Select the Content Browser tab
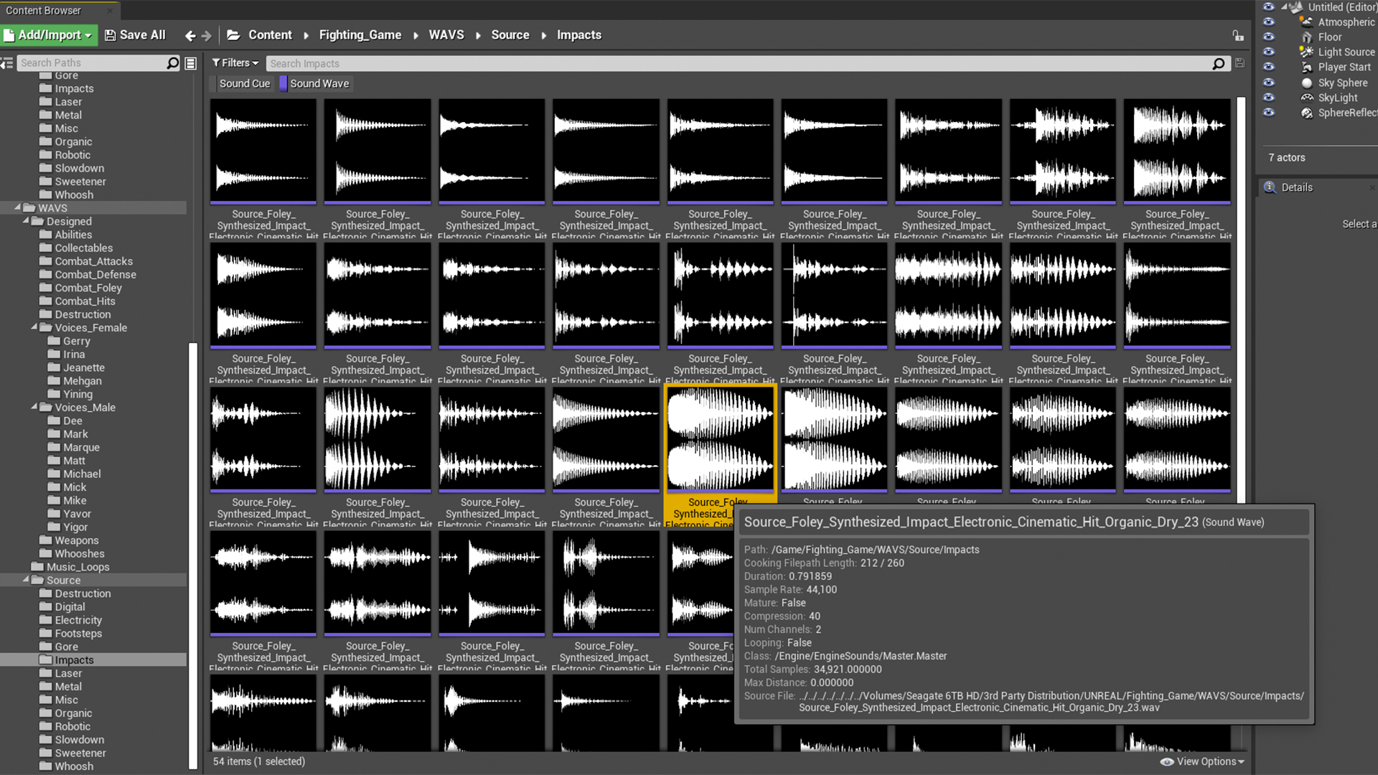Image resolution: width=1378 pixels, height=775 pixels. (44, 10)
